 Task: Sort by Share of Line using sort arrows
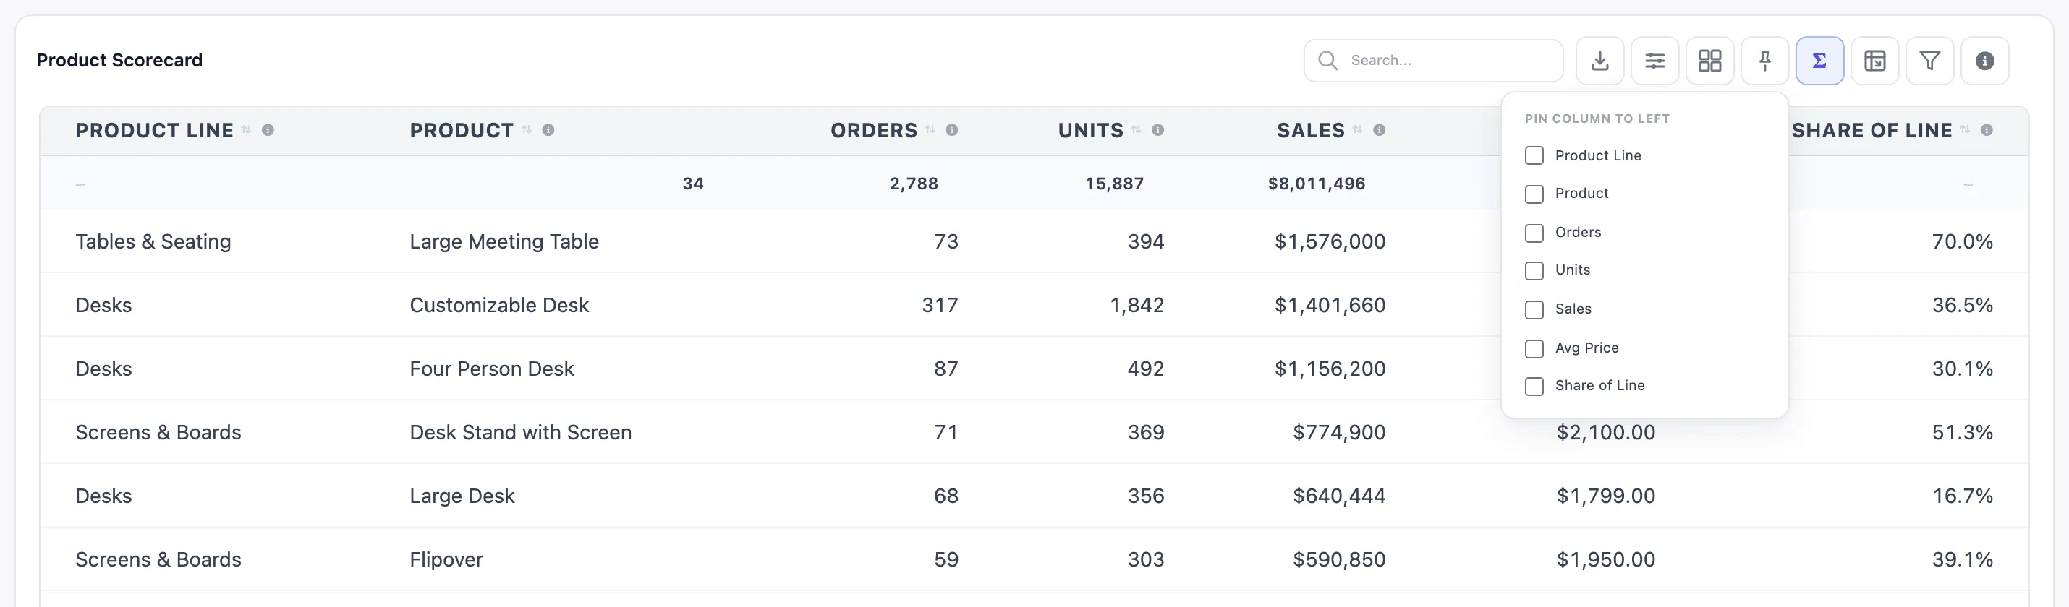pyautogui.click(x=1965, y=130)
